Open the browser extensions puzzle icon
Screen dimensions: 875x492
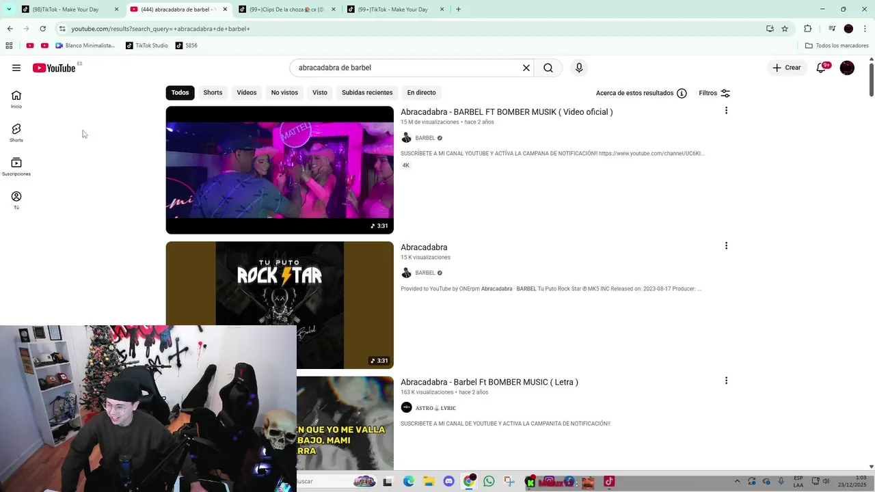(807, 29)
